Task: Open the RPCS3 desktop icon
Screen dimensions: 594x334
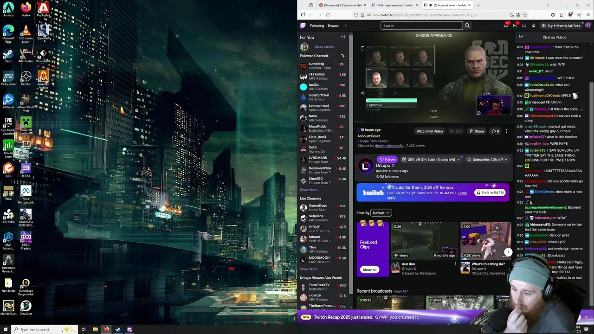Action: (x=26, y=170)
